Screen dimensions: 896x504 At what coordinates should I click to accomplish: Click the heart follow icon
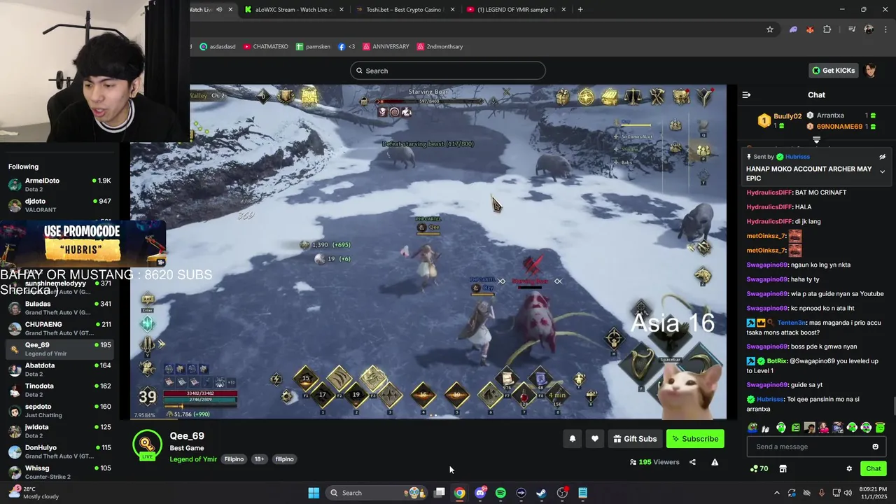coord(594,439)
